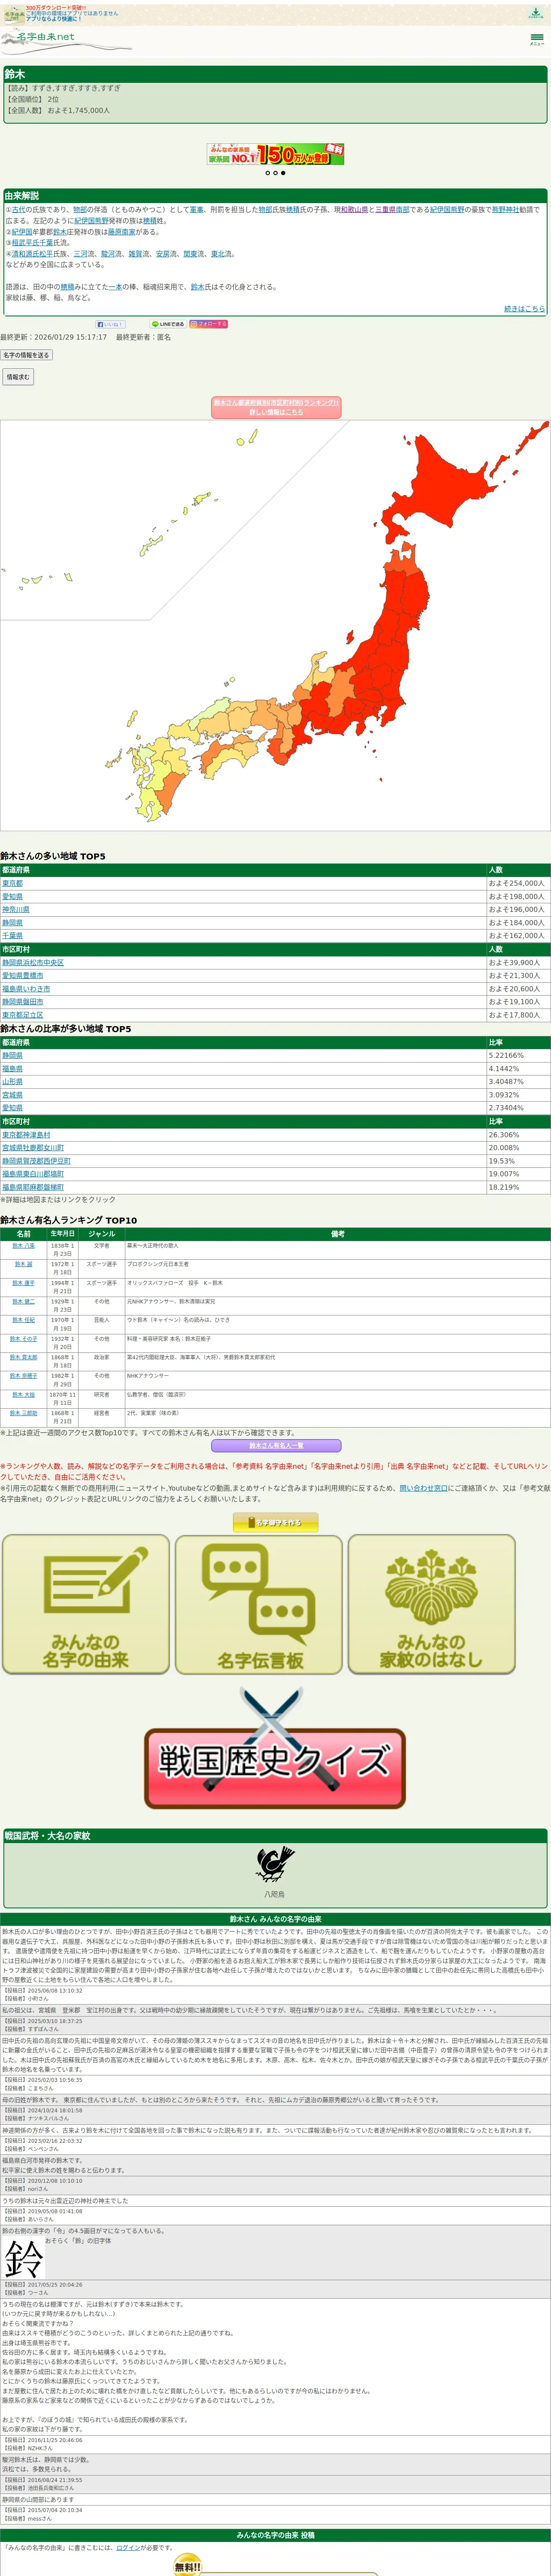Select the 八咫烏 family crest icon
The height and width of the screenshot is (2576, 551).
pyautogui.click(x=274, y=1865)
